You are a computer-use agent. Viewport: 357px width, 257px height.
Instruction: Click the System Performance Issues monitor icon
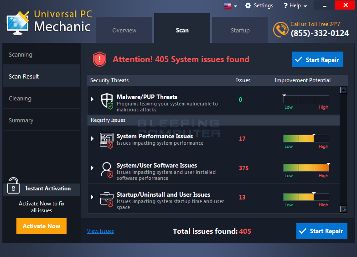107,141
